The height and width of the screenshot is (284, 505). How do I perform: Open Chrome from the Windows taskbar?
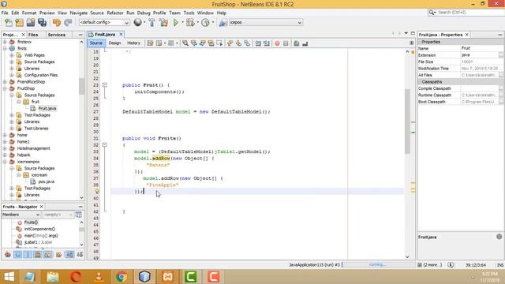[122, 277]
